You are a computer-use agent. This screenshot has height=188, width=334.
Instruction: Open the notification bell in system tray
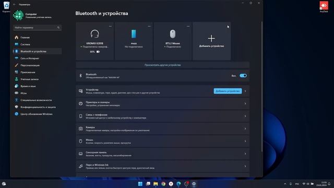(x=329, y=184)
